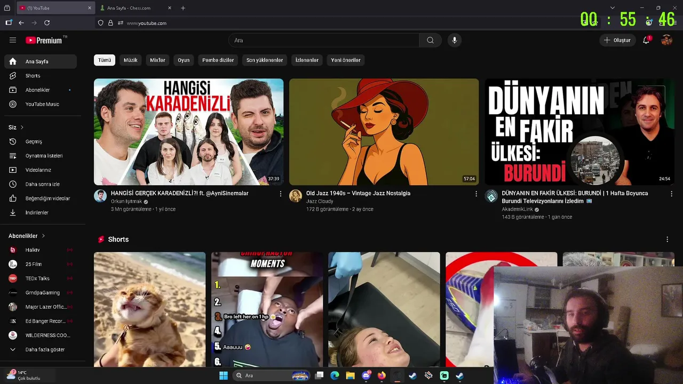Open Microsoft Edge from taskbar
The image size is (683, 384).
coord(335,375)
